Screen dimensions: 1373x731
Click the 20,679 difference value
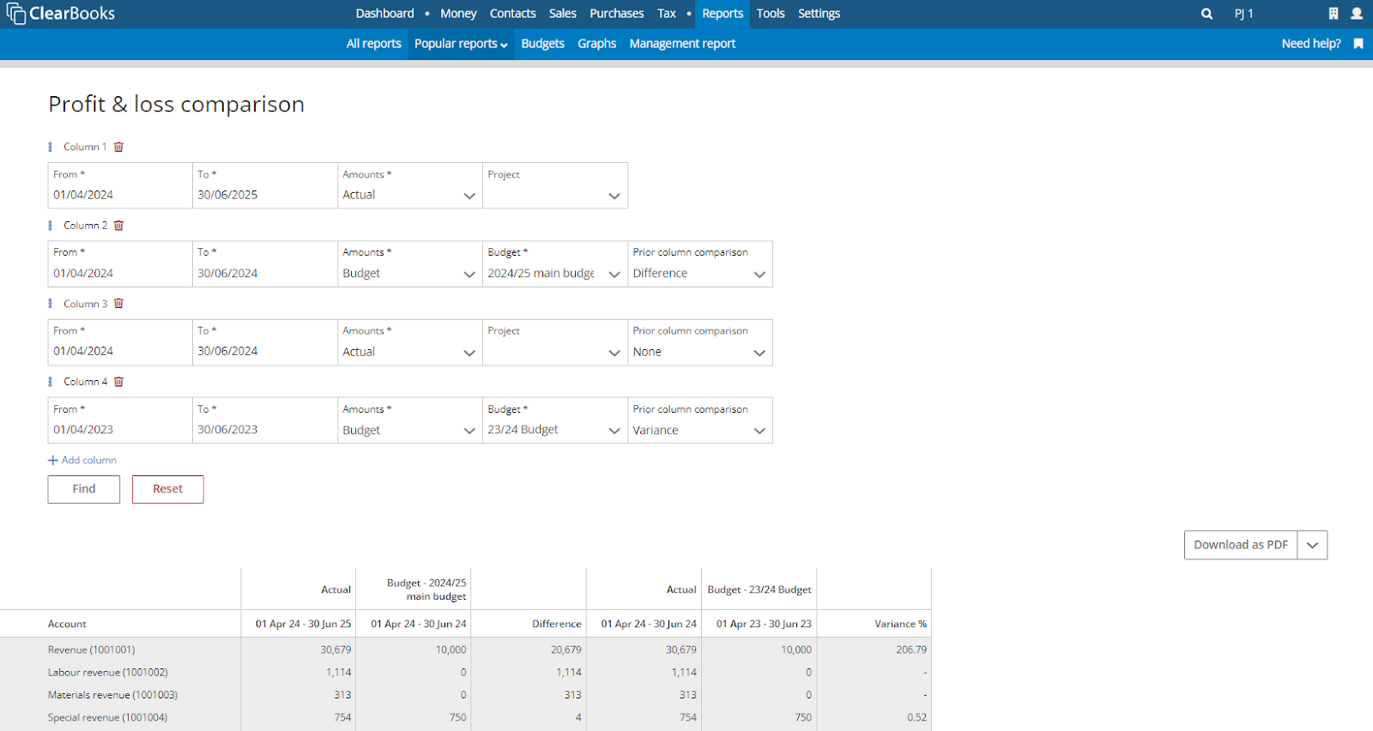point(566,649)
